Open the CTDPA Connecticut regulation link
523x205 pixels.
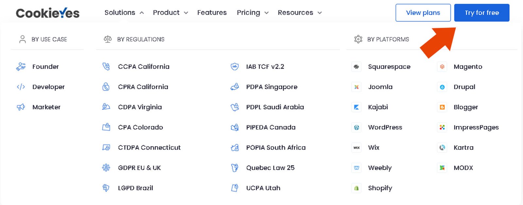[149, 148]
